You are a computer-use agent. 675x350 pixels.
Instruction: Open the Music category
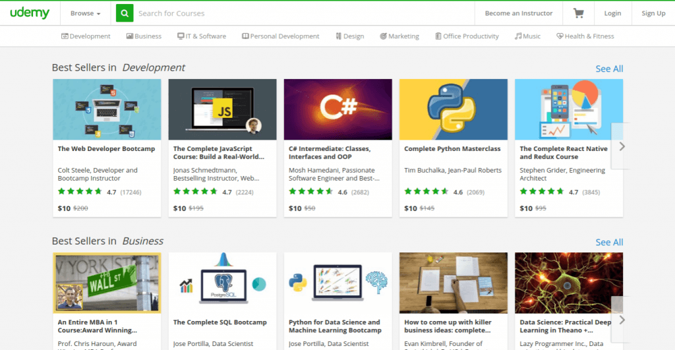(528, 36)
